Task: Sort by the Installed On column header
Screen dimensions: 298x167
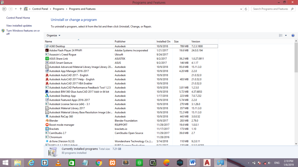Action: (x=164, y=41)
